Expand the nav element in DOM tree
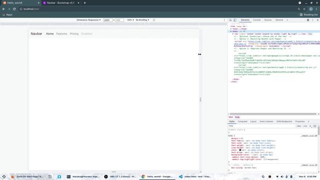The height and width of the screenshot is (180, 320). (233, 34)
